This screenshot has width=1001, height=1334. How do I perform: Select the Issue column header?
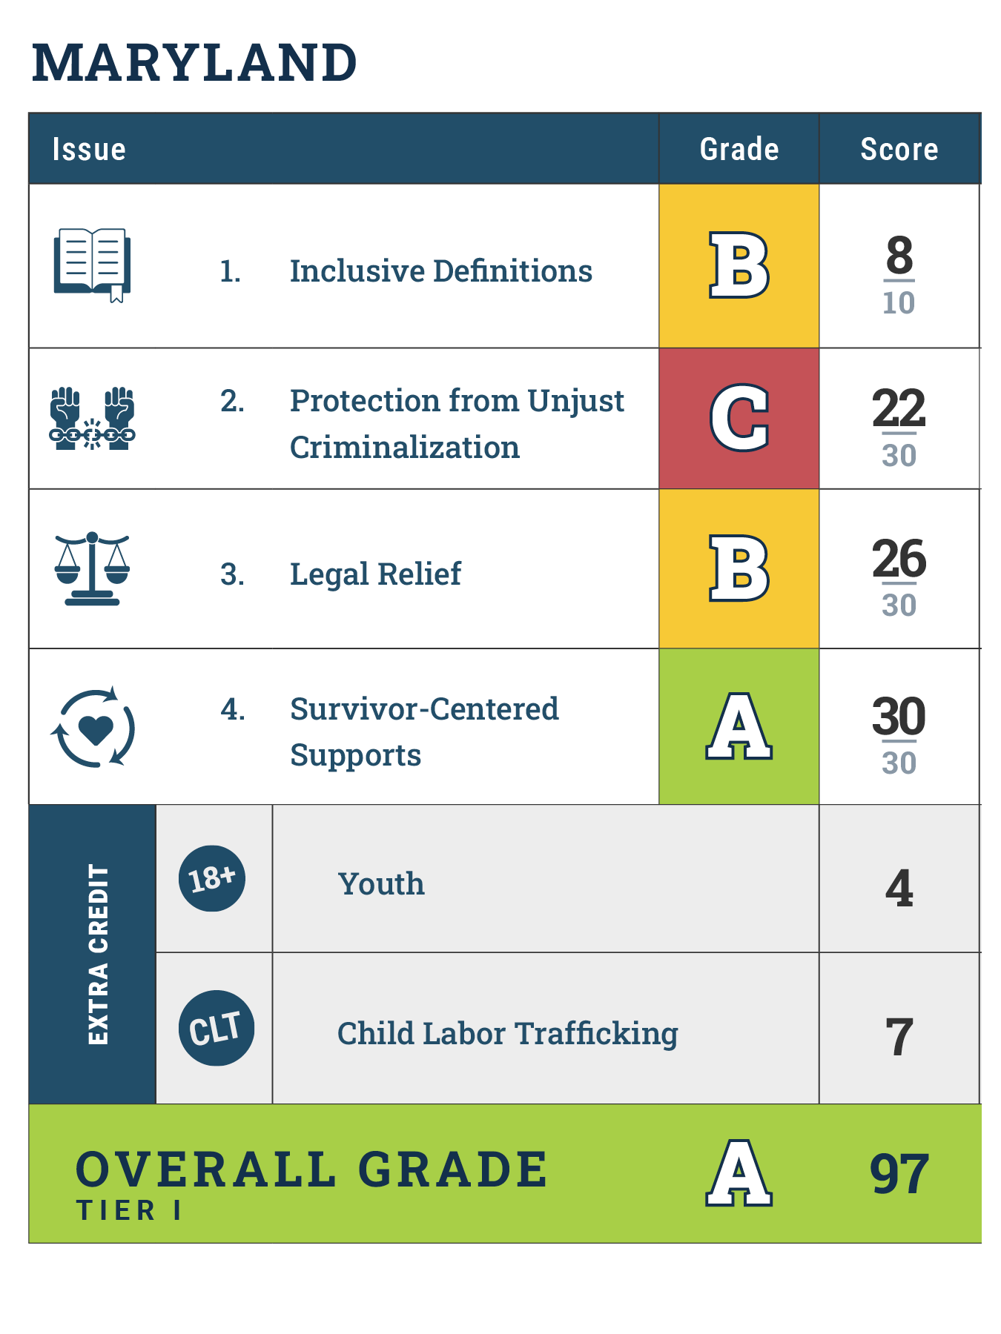pyautogui.click(x=89, y=150)
